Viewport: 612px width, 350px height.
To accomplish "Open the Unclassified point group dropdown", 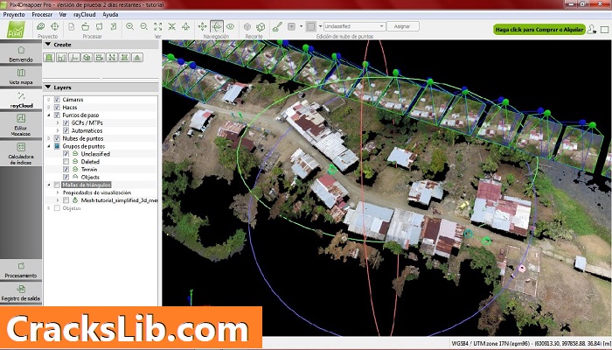I will (354, 26).
